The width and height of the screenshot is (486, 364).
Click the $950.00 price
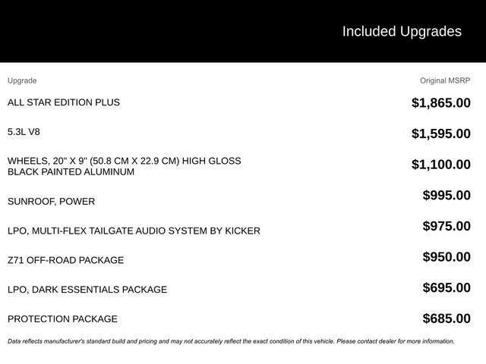click(x=447, y=256)
